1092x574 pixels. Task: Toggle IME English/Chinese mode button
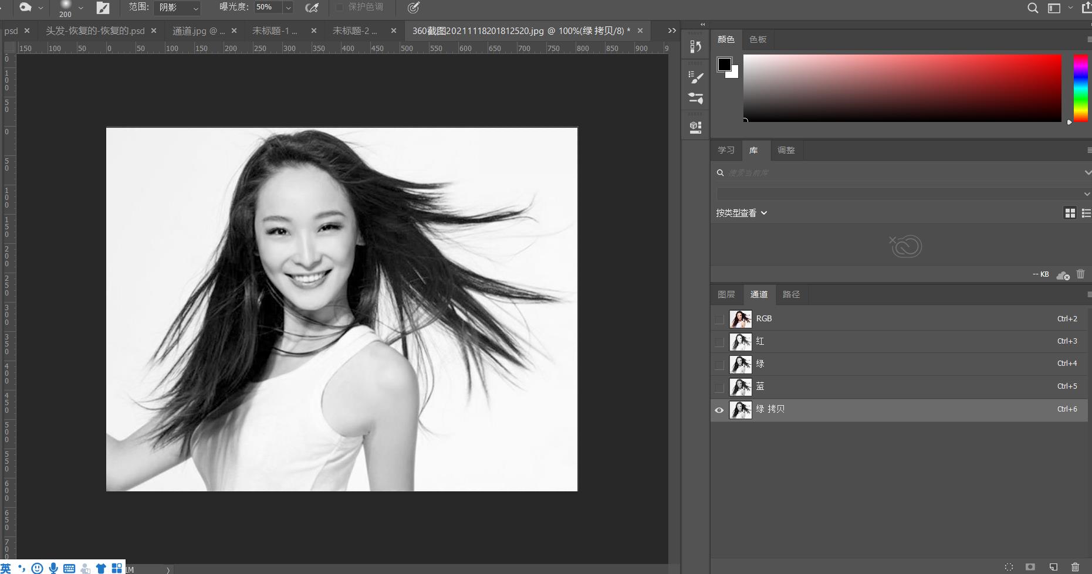pos(6,568)
